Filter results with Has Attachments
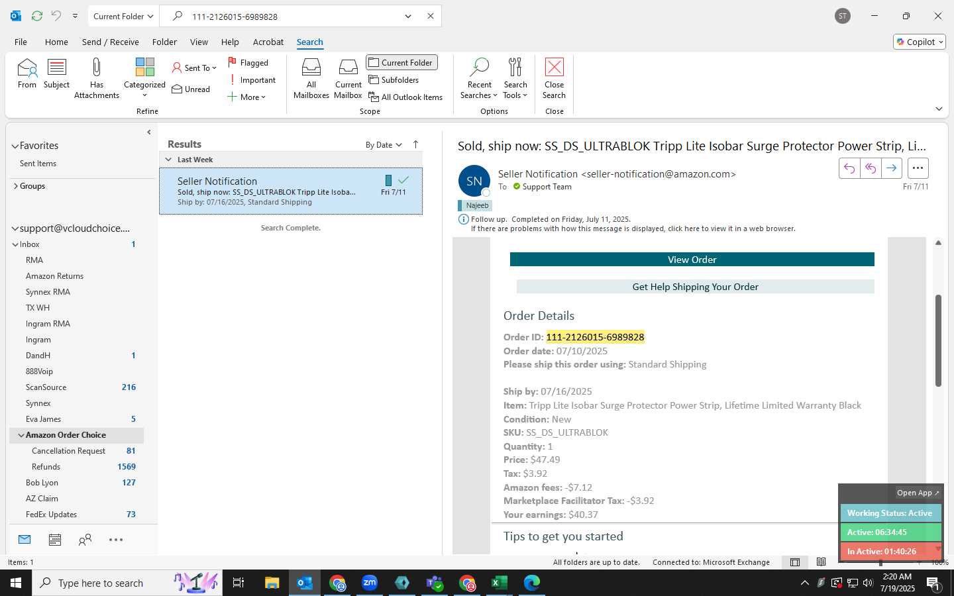This screenshot has height=596, width=954. 97,78
